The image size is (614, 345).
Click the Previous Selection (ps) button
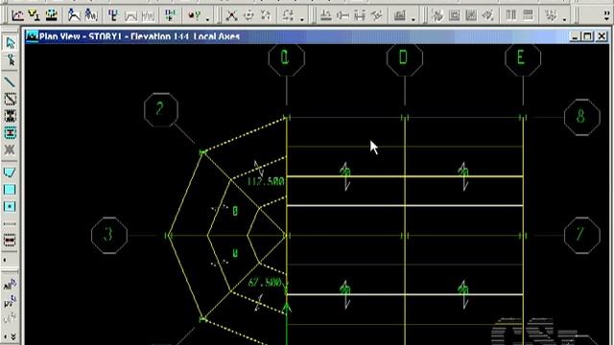tap(10, 302)
